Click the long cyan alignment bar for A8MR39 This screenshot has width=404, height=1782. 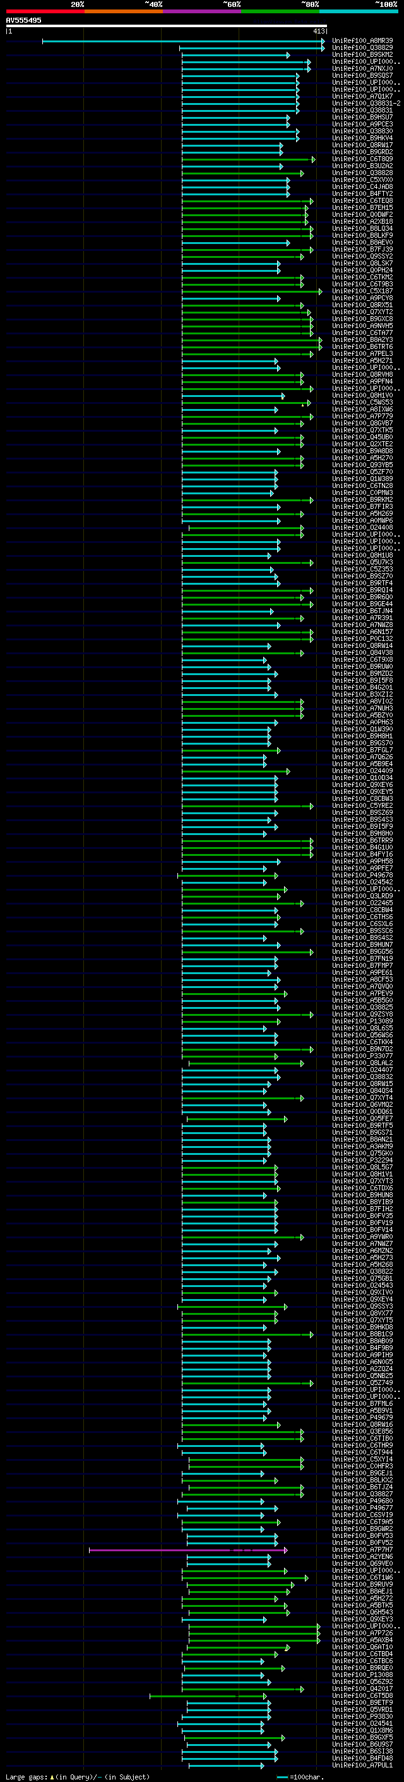183,41
